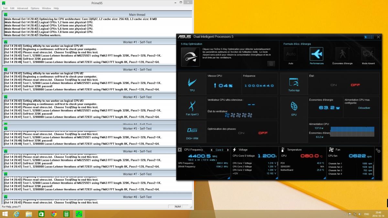The height and width of the screenshot is (218, 388).
Task: Open Prime95 Test menu
Action: tap(5, 8)
